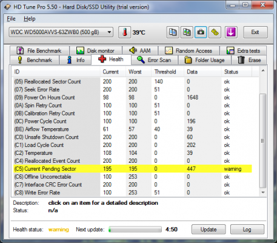277x243 pixels.
Task: Click the Exit button
Action: 255,32
